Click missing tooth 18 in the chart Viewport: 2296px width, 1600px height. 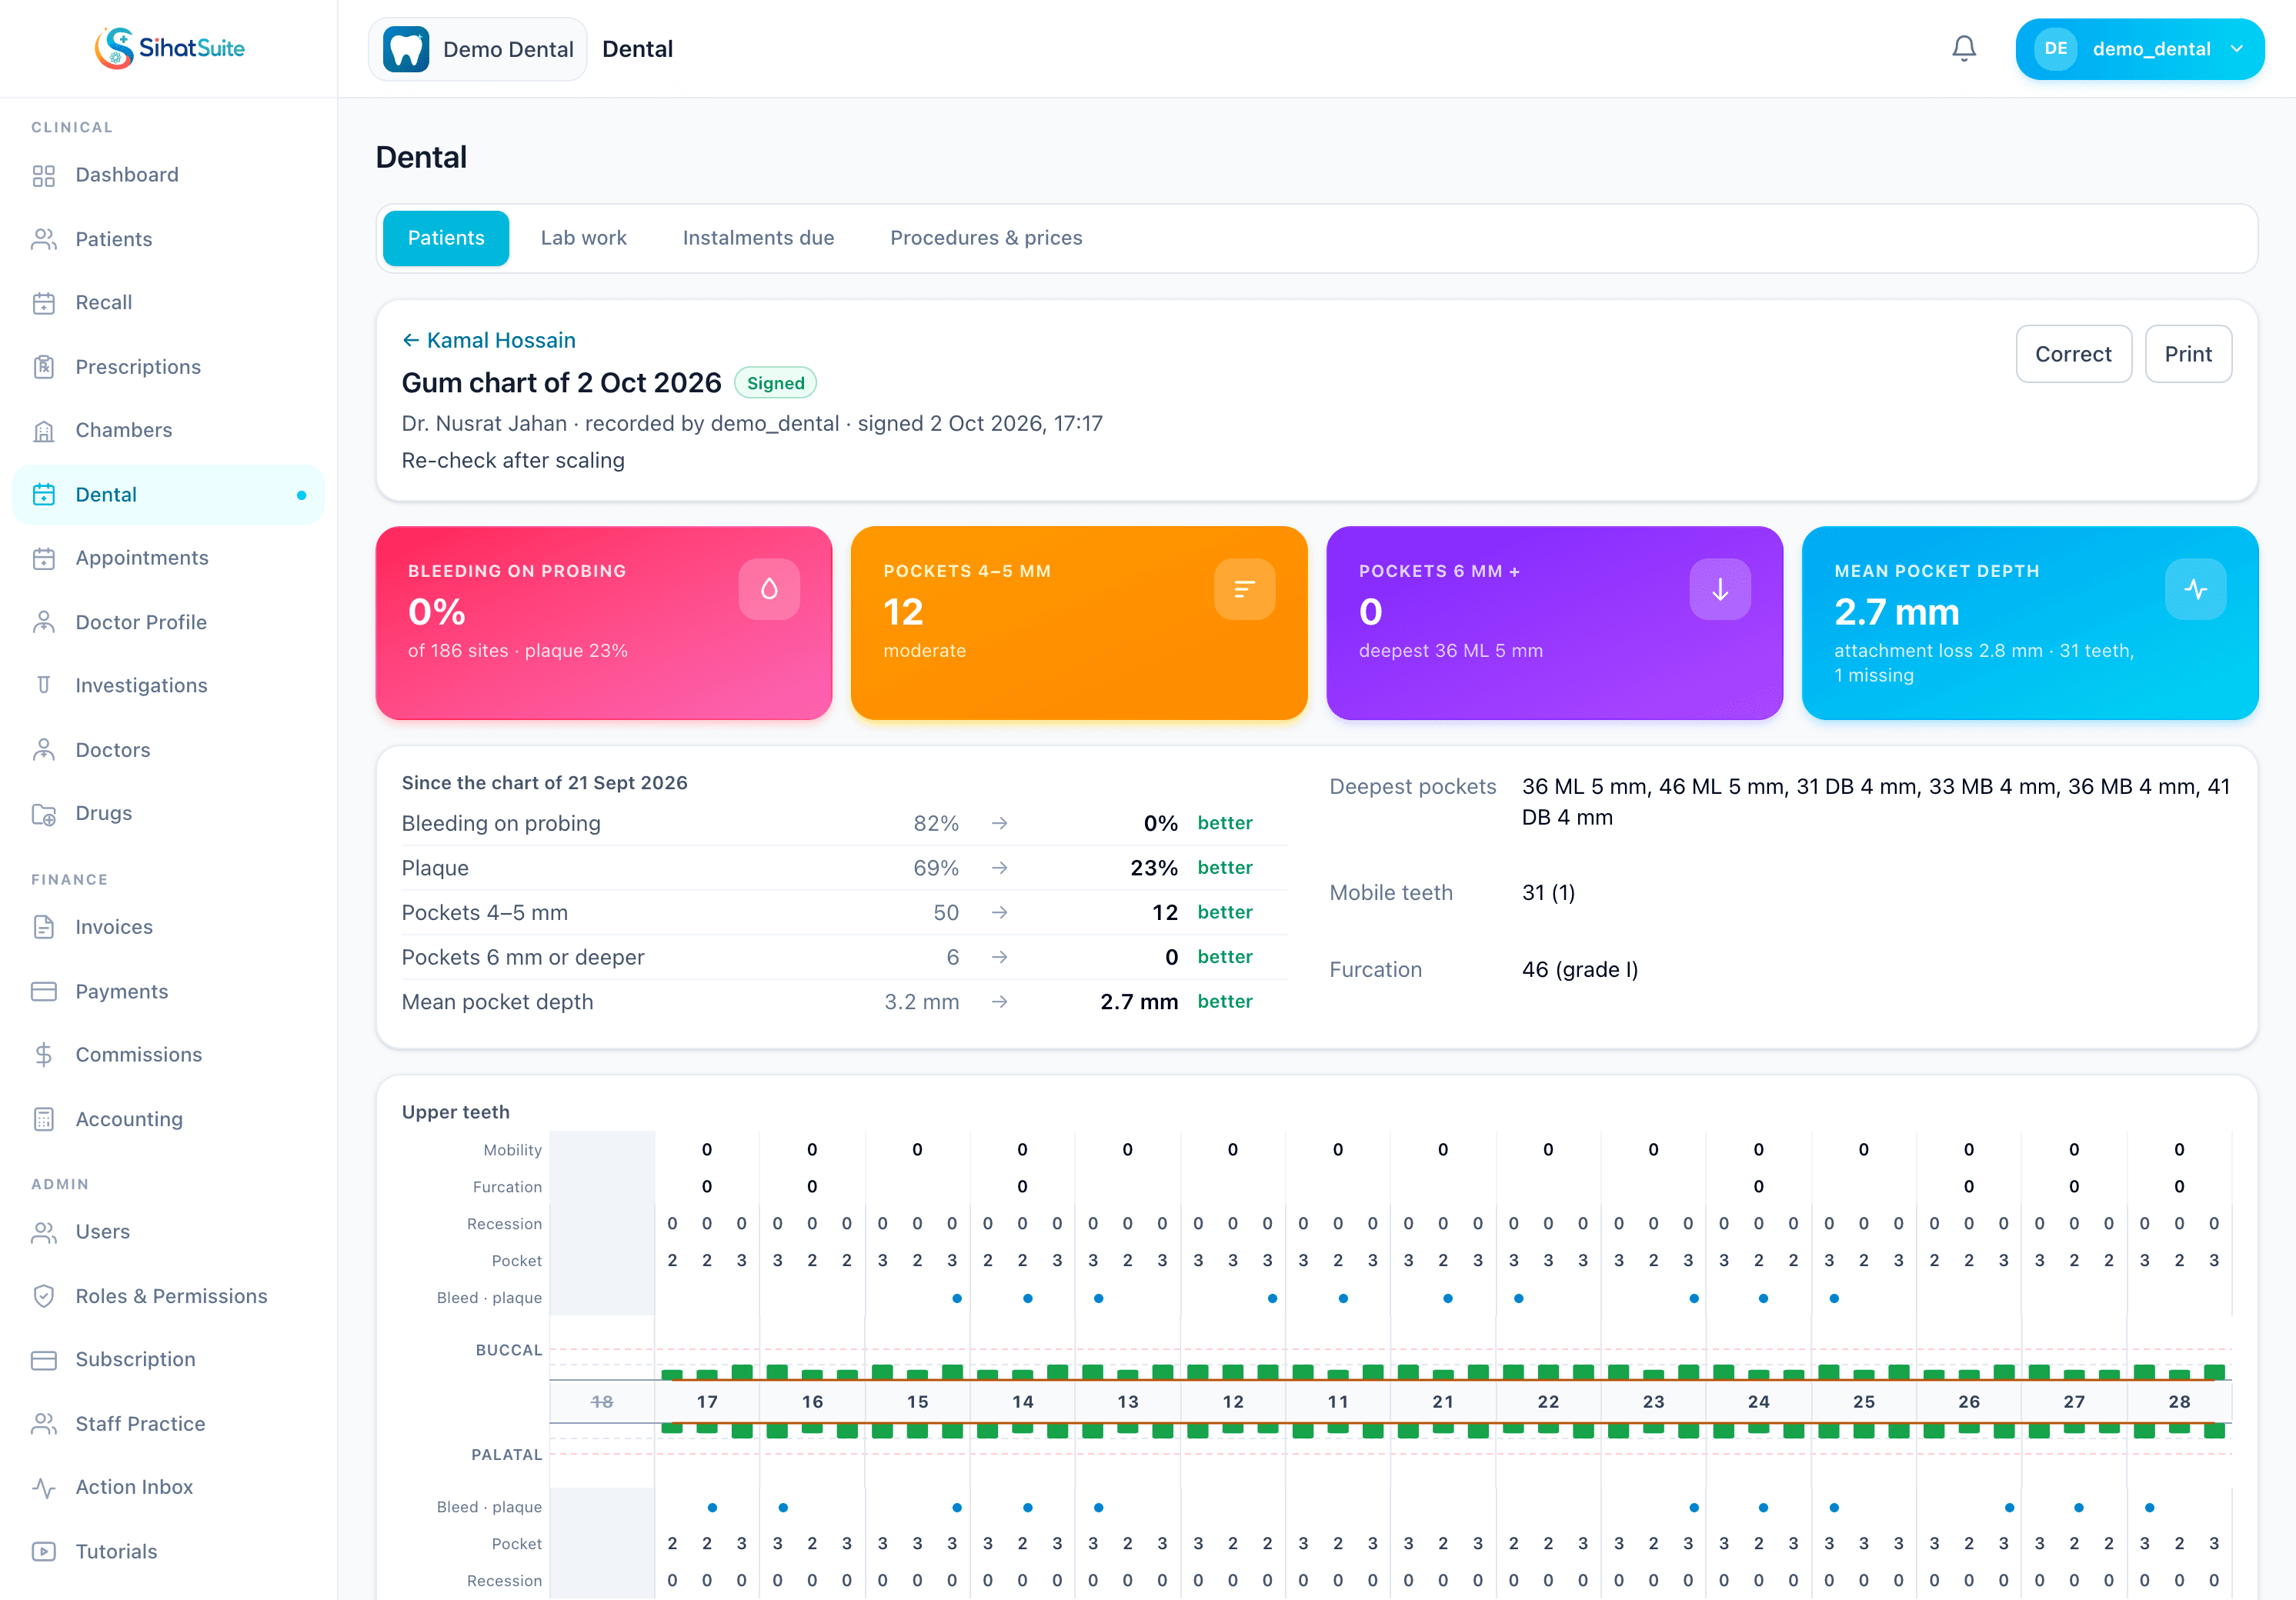click(x=602, y=1402)
